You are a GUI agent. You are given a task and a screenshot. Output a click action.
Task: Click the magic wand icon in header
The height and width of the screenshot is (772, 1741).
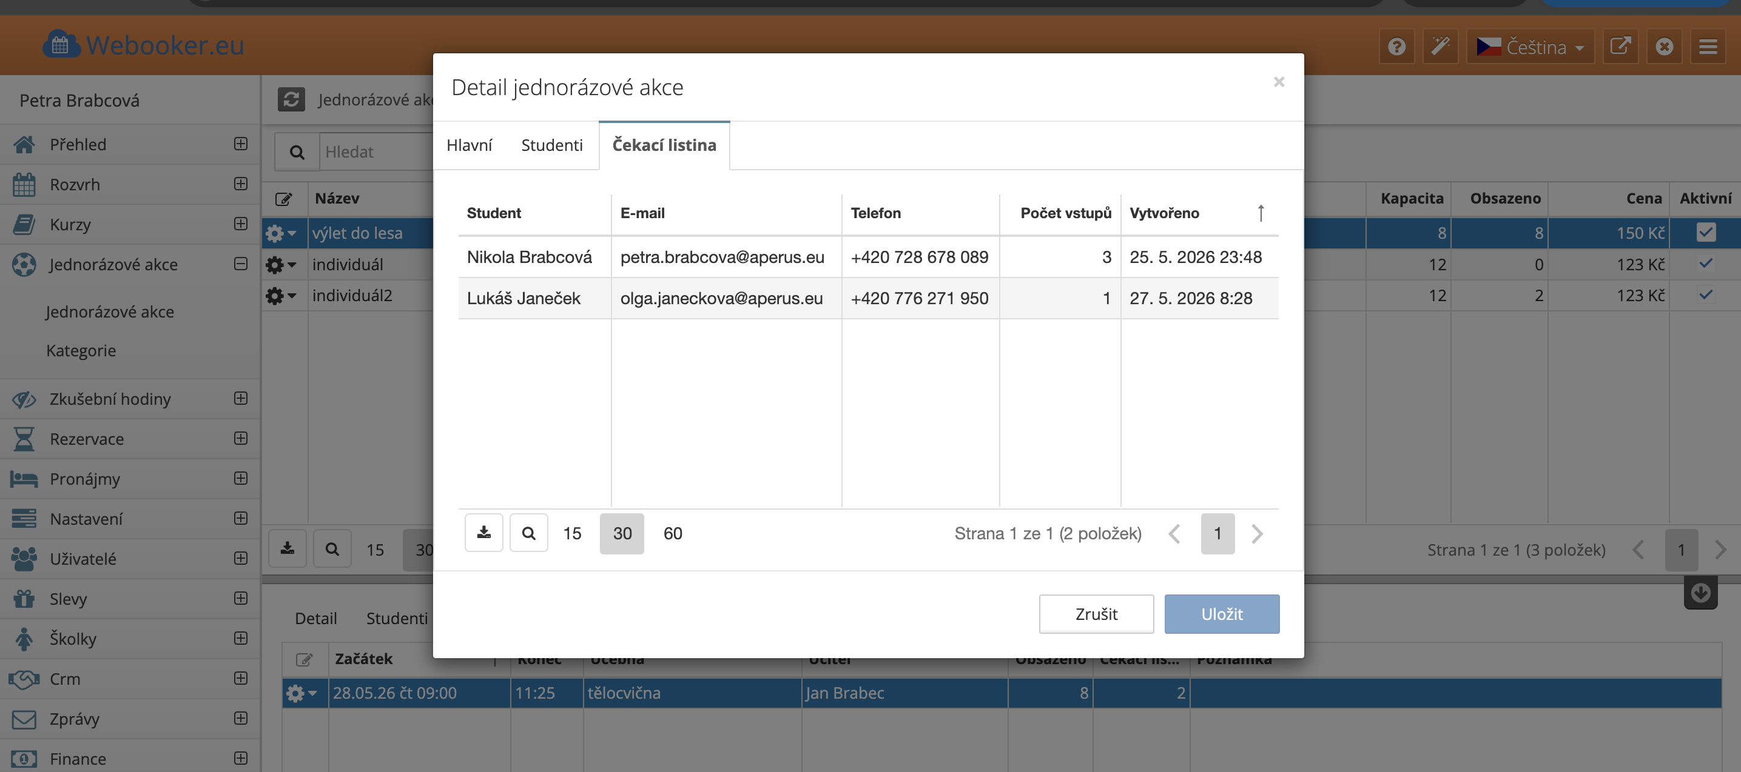[1440, 47]
